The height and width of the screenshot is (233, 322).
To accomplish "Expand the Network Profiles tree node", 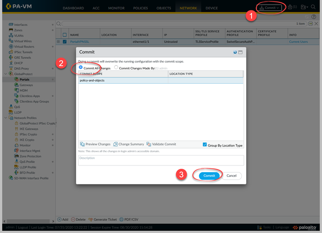I will pos(6,118).
